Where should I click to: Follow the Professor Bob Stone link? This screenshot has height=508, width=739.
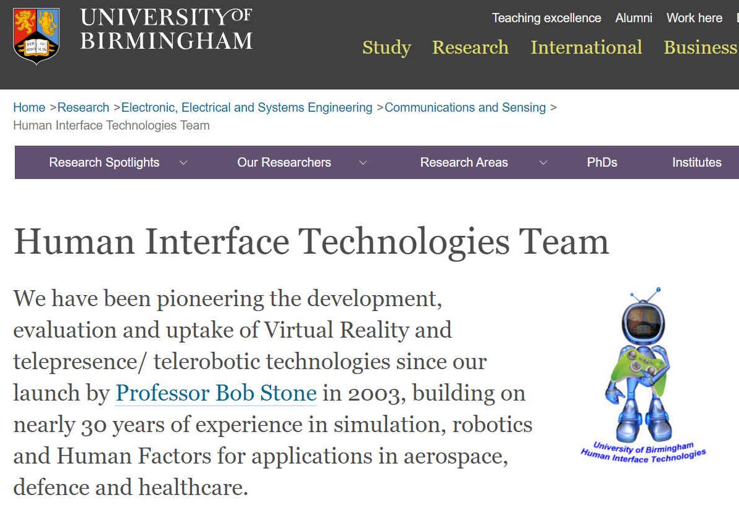point(216,393)
